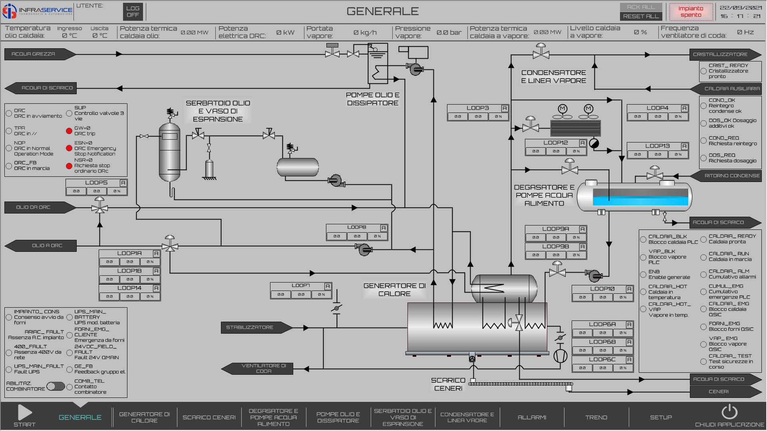Click the RESET ALL button
Image resolution: width=767 pixels, height=431 pixels.
tap(641, 16)
